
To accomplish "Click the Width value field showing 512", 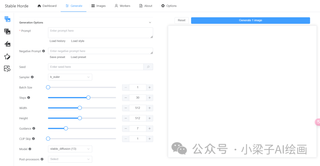I will click(x=137, y=108).
